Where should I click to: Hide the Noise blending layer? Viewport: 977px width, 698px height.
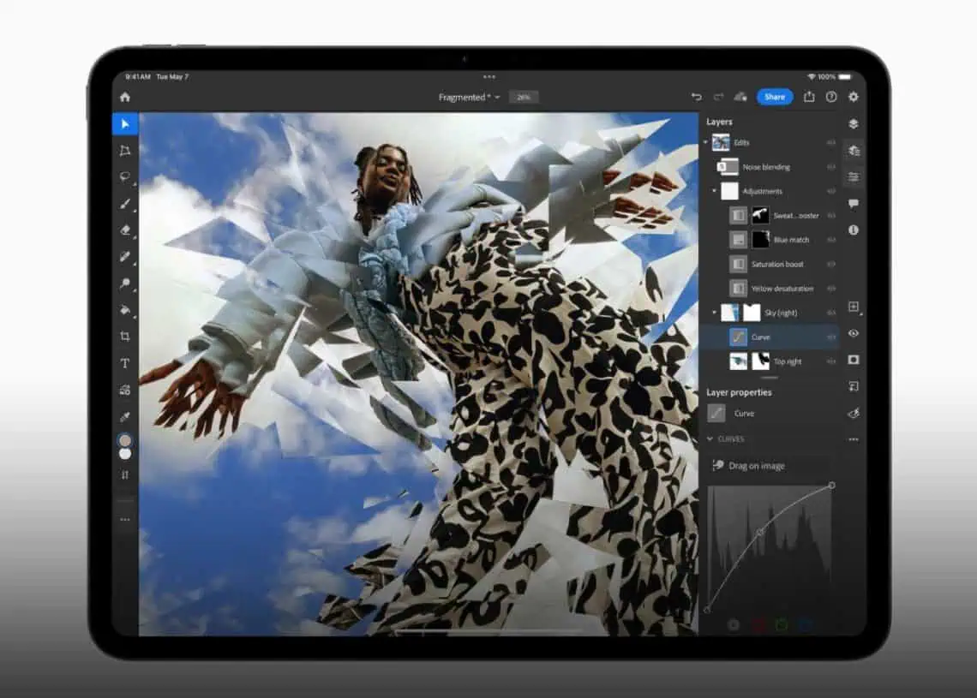(830, 167)
